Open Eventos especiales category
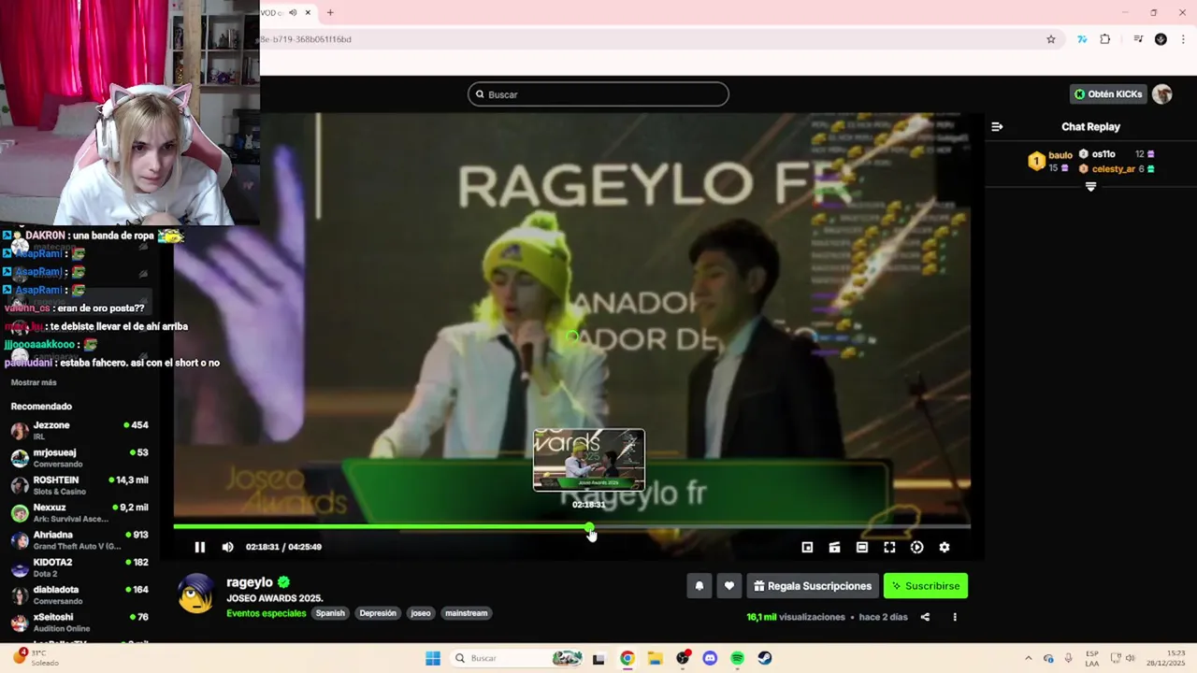This screenshot has height=673, width=1197. click(x=266, y=613)
